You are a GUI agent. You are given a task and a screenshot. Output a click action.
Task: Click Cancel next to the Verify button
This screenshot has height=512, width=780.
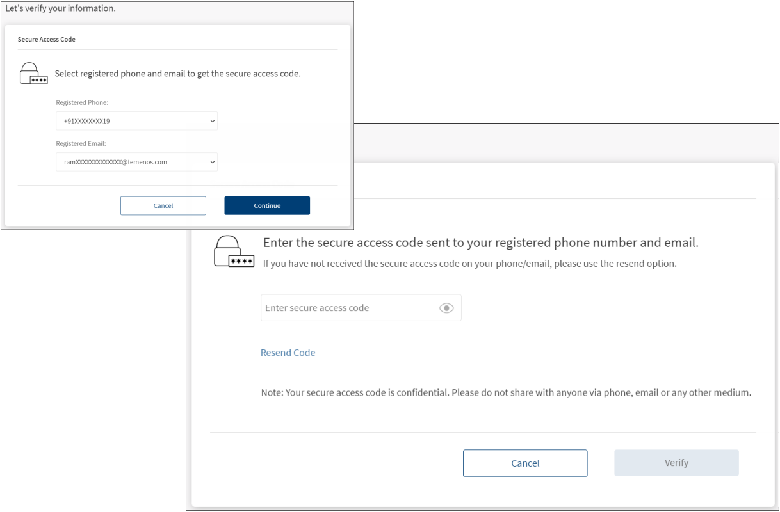[x=525, y=463]
